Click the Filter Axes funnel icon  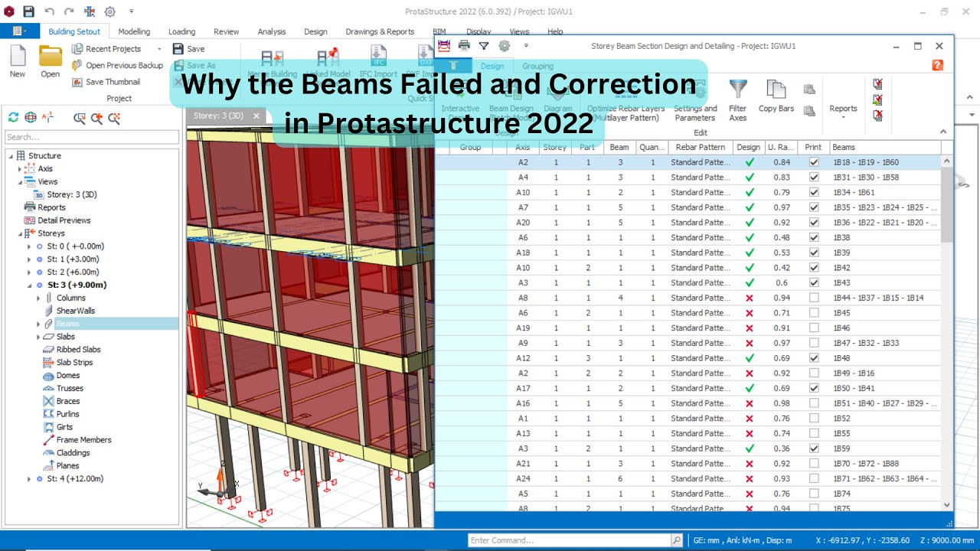click(738, 90)
